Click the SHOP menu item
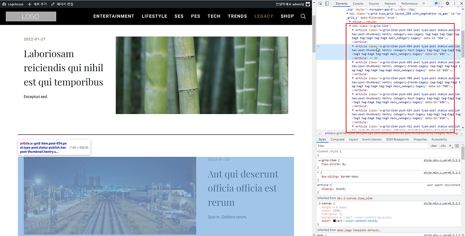The height and width of the screenshot is (236, 465). pos(287,16)
